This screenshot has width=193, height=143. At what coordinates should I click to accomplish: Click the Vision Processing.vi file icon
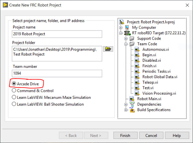pyautogui.click(x=137, y=93)
